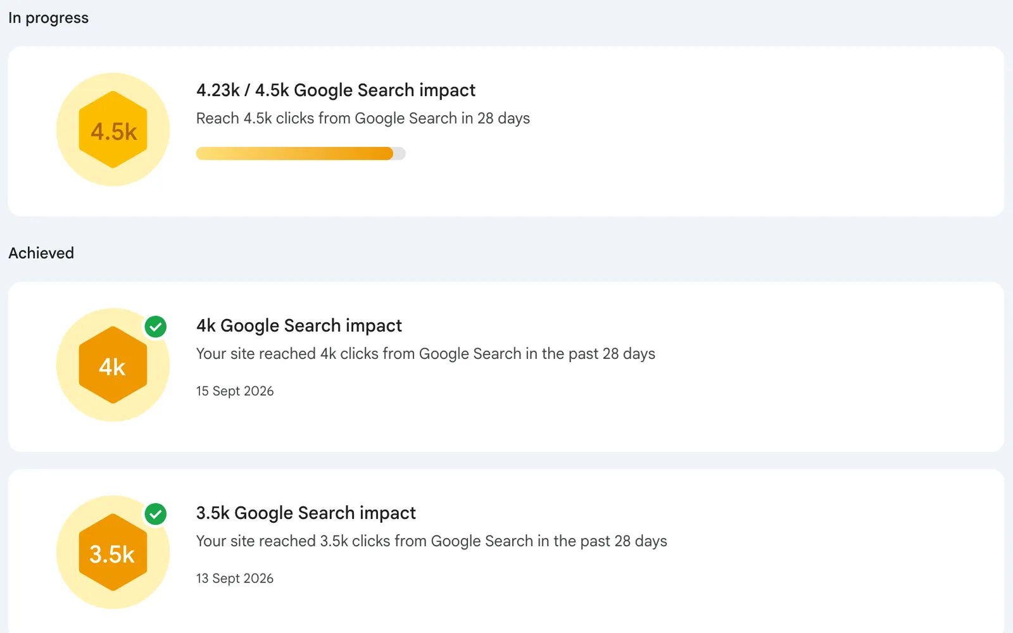Click the '4k Google Search impact' title

point(299,326)
